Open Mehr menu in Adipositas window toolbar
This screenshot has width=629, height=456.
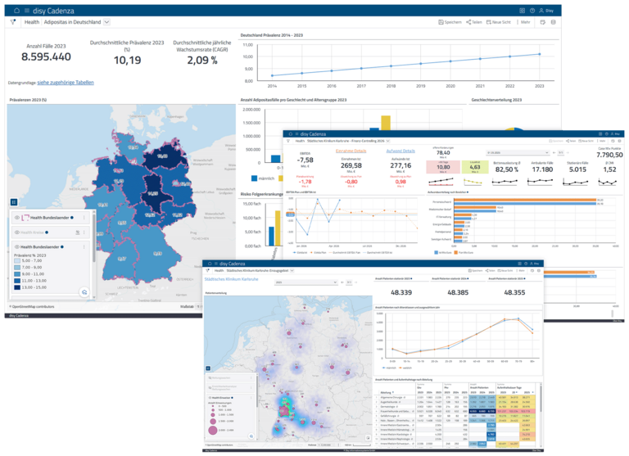click(523, 22)
